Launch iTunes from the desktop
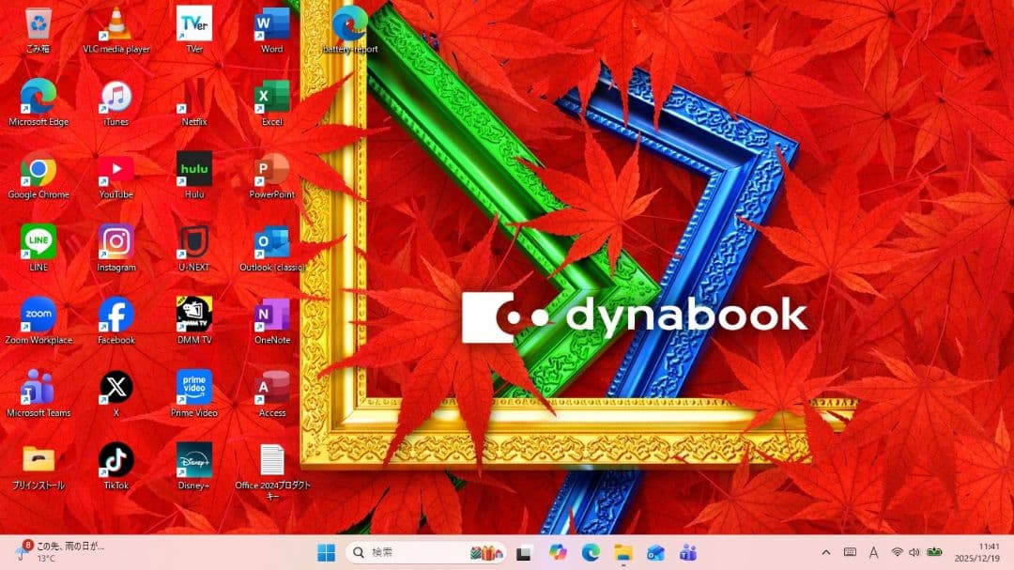Viewport: 1014px width, 570px height. click(116, 102)
